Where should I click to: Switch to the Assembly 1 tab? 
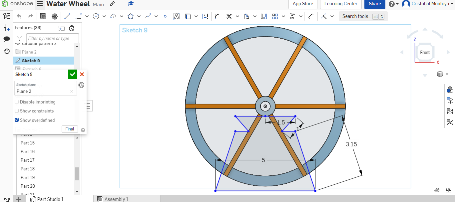[116, 199]
